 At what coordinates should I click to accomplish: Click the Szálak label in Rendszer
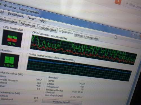click(x=50, y=84)
